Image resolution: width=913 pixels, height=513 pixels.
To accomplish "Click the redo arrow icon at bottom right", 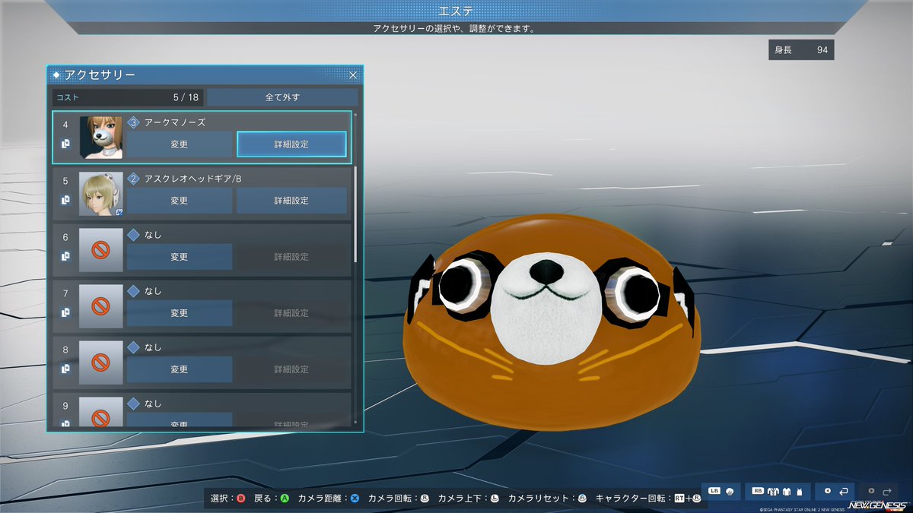I will [886, 491].
